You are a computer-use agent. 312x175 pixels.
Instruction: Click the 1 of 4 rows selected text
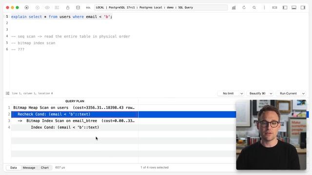155,167
